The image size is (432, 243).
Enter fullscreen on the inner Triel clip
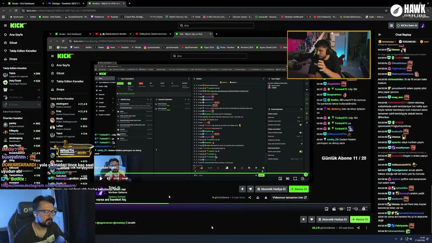coord(295,179)
